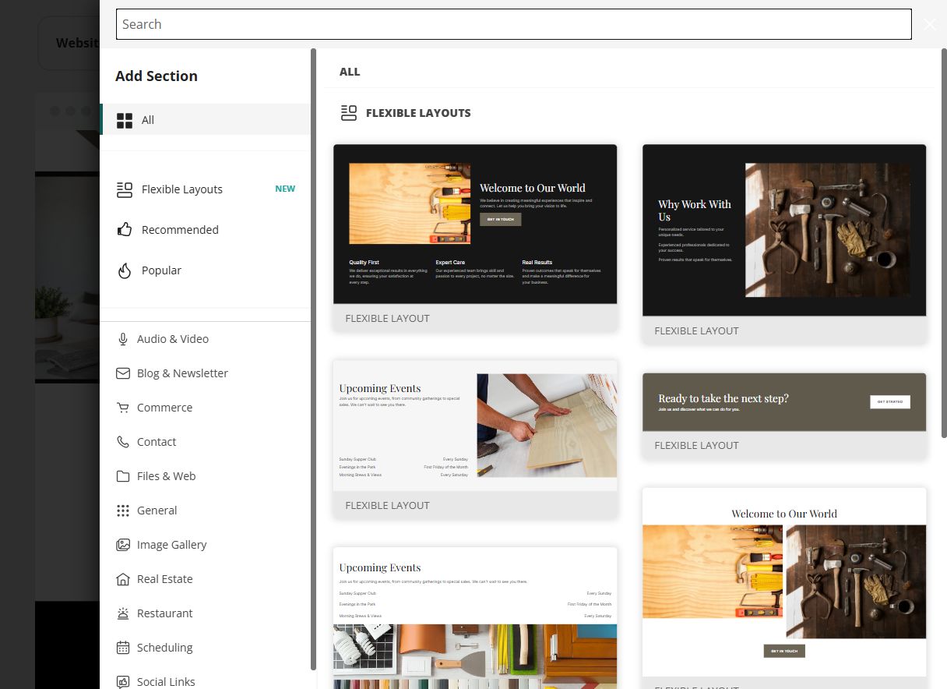Image resolution: width=947 pixels, height=689 pixels.
Task: Click the Blog & Newsletter envelope icon
Action: click(x=123, y=373)
